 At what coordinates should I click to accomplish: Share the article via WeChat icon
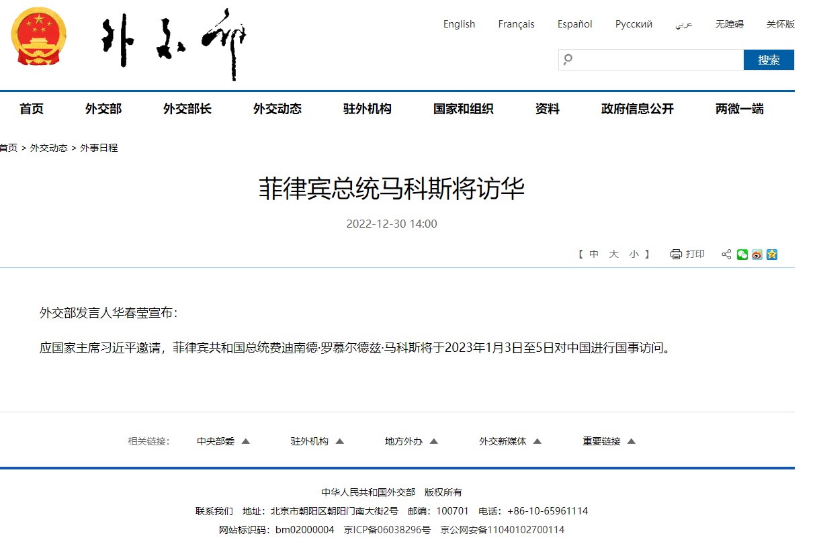tap(742, 255)
